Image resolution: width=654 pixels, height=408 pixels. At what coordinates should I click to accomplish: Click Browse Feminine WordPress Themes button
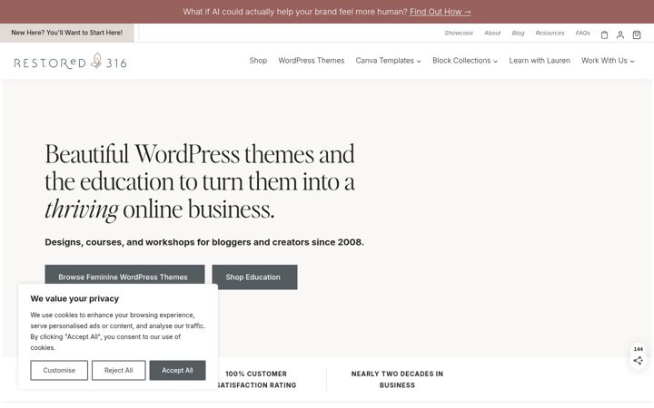[124, 277]
